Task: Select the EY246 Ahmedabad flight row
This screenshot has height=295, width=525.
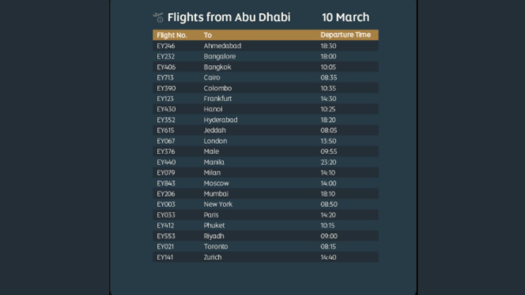Action: 265,46
